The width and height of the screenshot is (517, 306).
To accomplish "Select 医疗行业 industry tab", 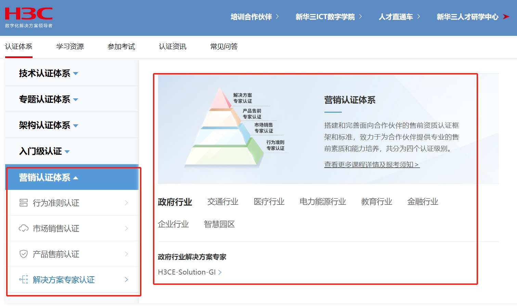I will point(269,202).
